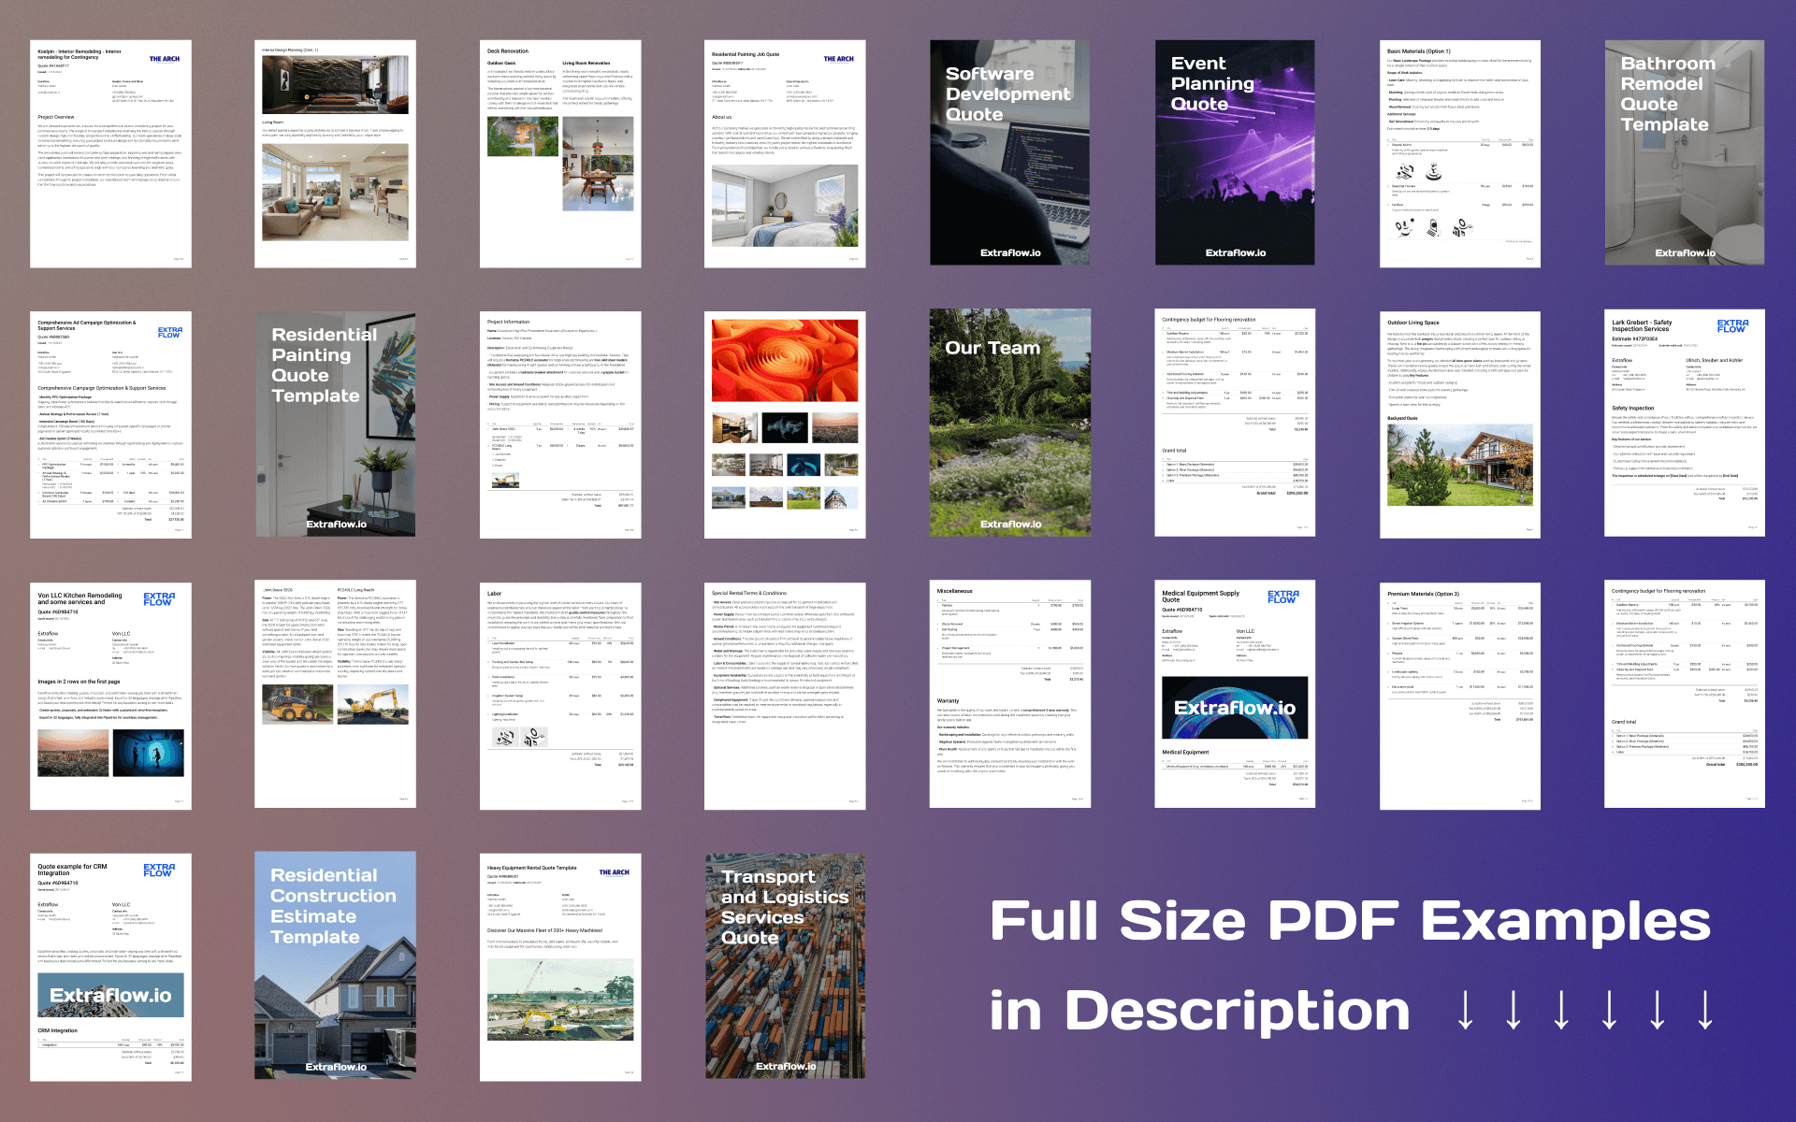
Task: Select the Basic Materials (Option 1) page
Action: click(x=1460, y=153)
